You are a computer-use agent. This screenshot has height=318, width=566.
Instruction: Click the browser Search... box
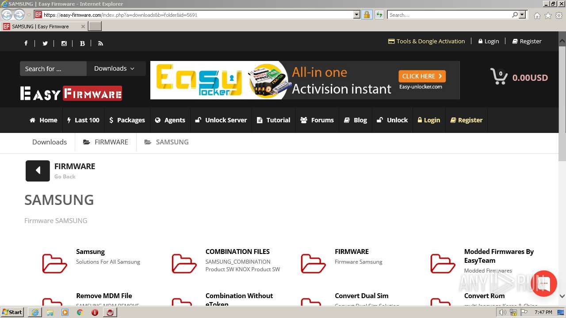(x=450, y=15)
